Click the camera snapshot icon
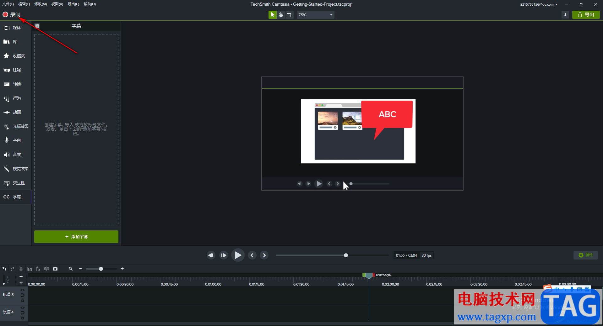 (x=55, y=269)
